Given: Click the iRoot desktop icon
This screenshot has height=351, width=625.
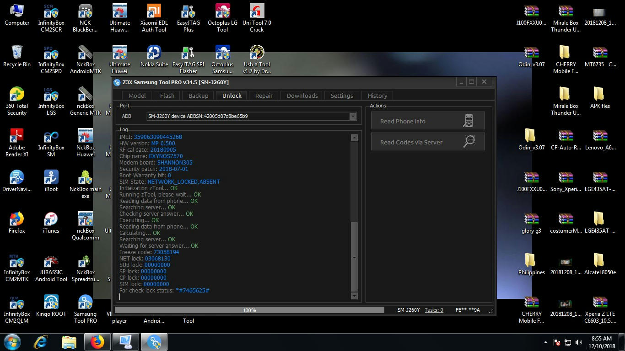Looking at the screenshot, I should [51, 181].
